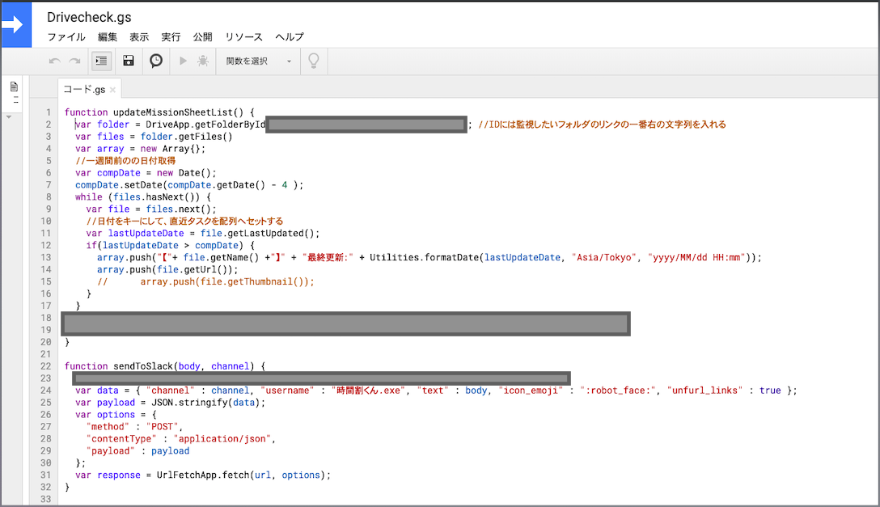Image resolution: width=880 pixels, height=507 pixels.
Task: Click commented array.push(file.getThumbnail()) line
Action: (x=205, y=281)
